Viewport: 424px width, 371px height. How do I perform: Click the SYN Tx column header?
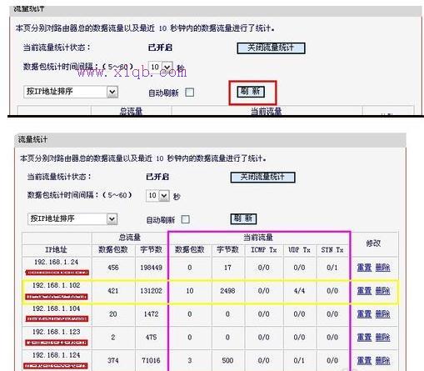(332, 250)
